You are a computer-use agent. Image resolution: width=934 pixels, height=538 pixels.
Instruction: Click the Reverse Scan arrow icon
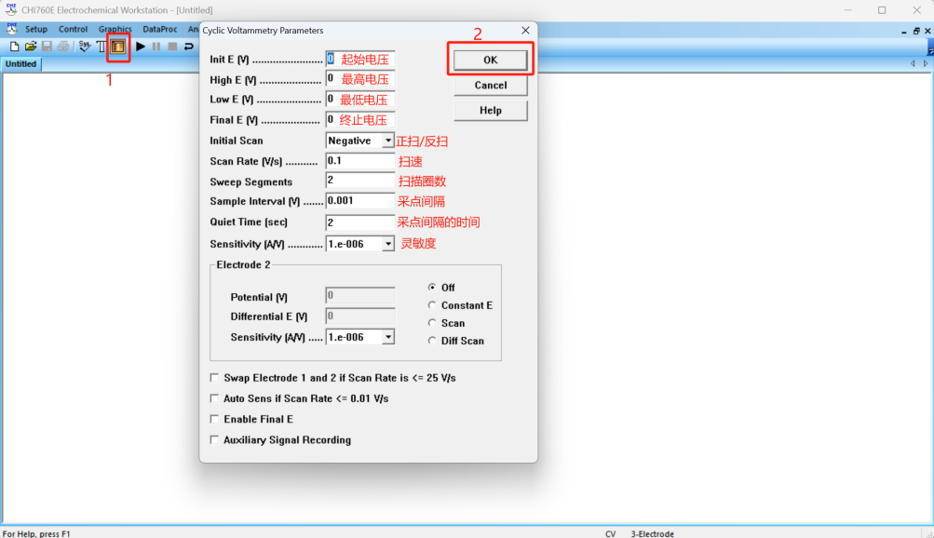189,47
